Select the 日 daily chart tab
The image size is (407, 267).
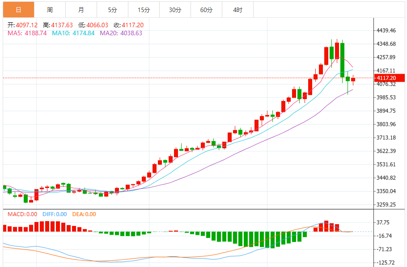19,10
